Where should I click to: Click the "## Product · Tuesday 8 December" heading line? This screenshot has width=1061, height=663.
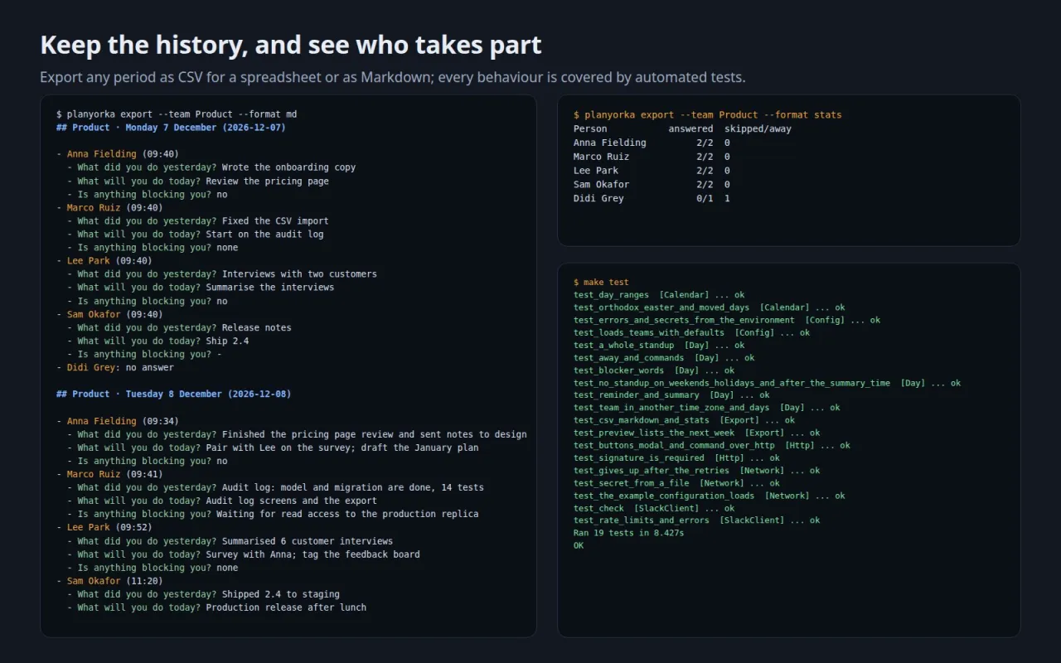pos(173,394)
